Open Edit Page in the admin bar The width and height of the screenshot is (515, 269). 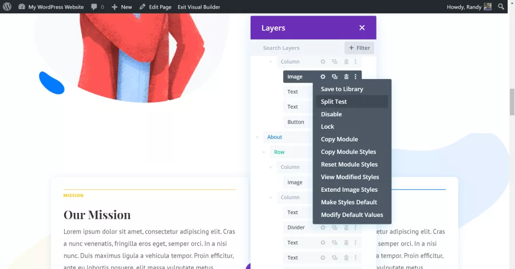click(x=155, y=6)
